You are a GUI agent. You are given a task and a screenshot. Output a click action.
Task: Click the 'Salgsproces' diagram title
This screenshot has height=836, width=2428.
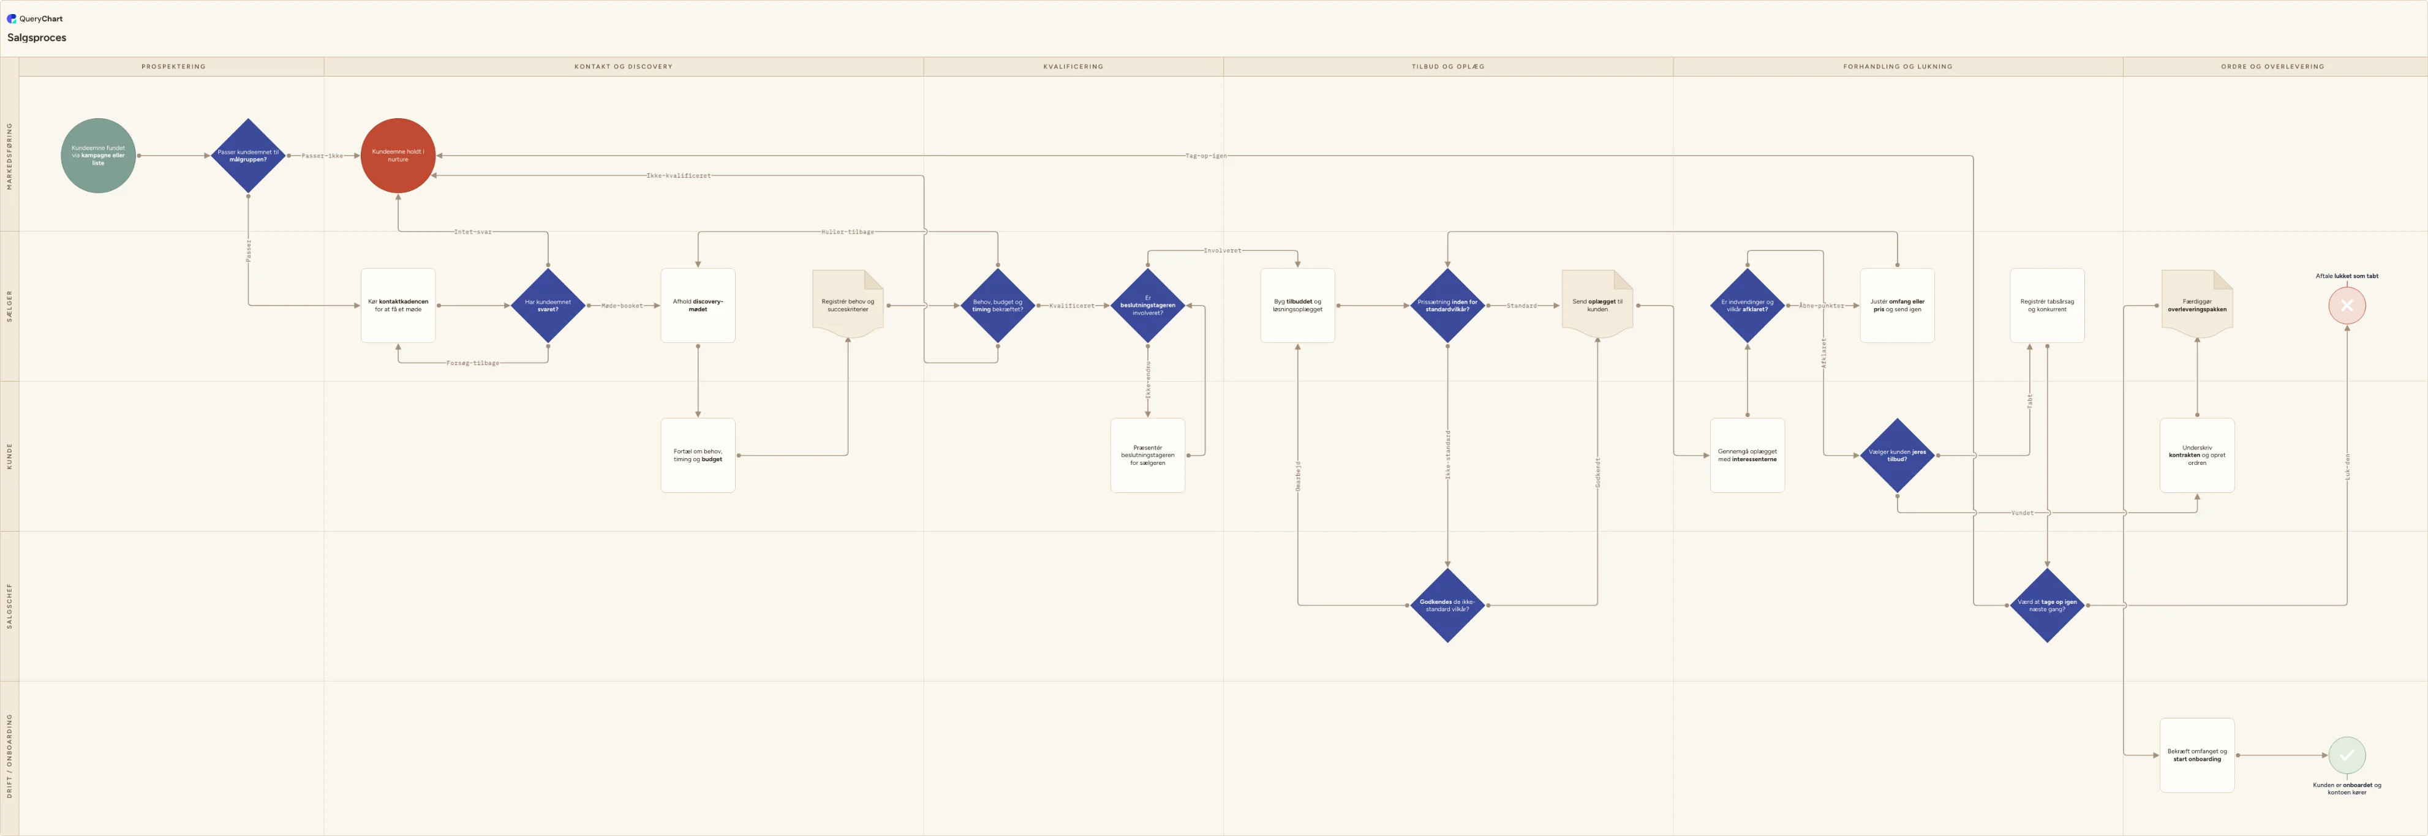(37, 38)
